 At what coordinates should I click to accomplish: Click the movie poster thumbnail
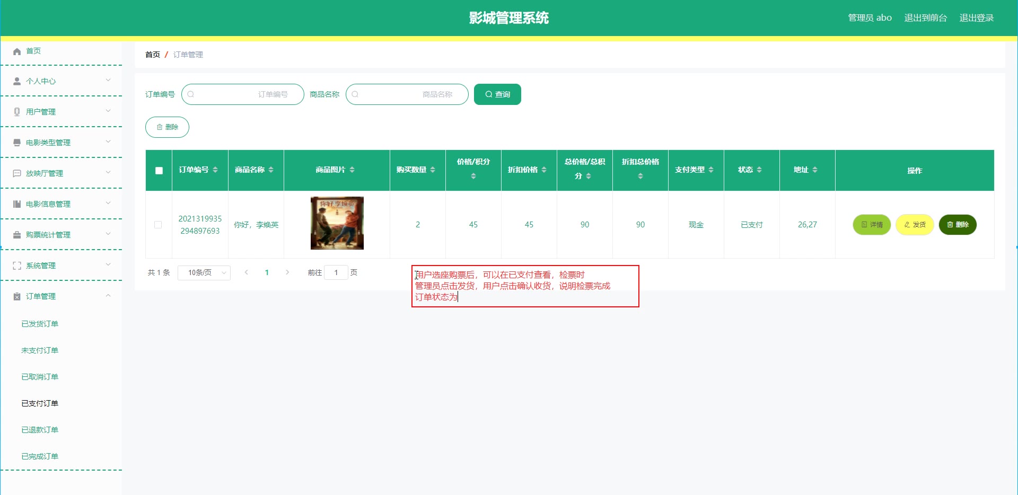click(337, 223)
